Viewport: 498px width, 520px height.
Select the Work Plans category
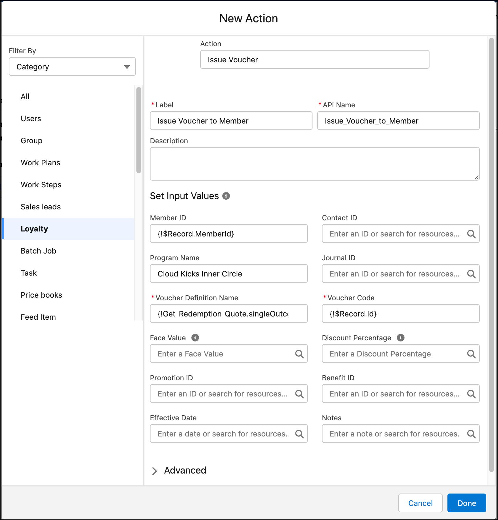tap(41, 162)
